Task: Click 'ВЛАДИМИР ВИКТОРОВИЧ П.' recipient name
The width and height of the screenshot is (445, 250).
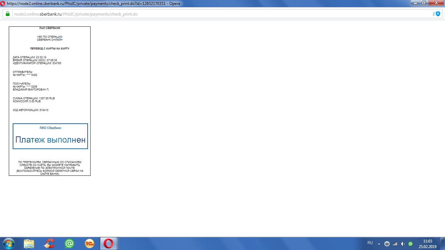Action: coord(31,90)
